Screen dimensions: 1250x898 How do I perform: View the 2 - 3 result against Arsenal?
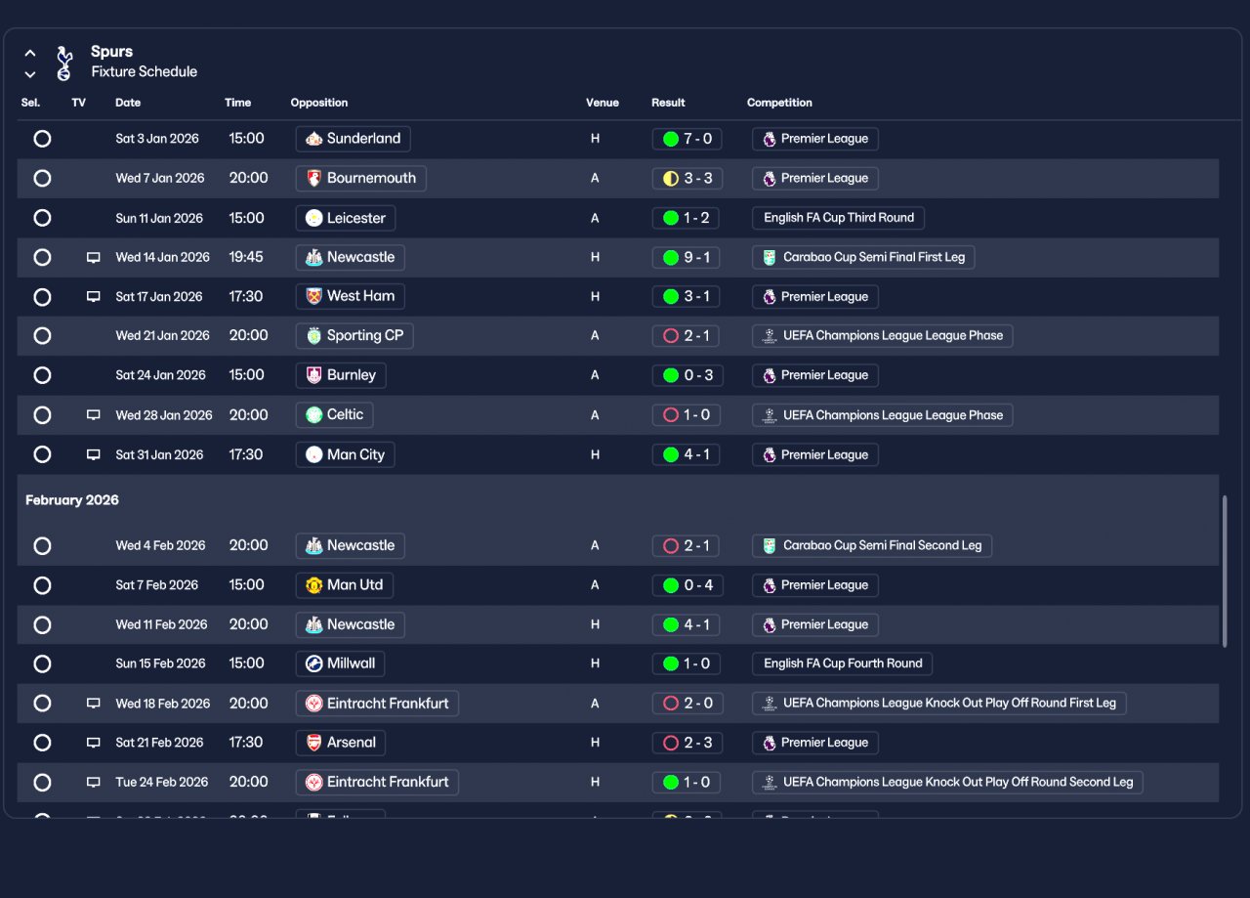pos(687,743)
